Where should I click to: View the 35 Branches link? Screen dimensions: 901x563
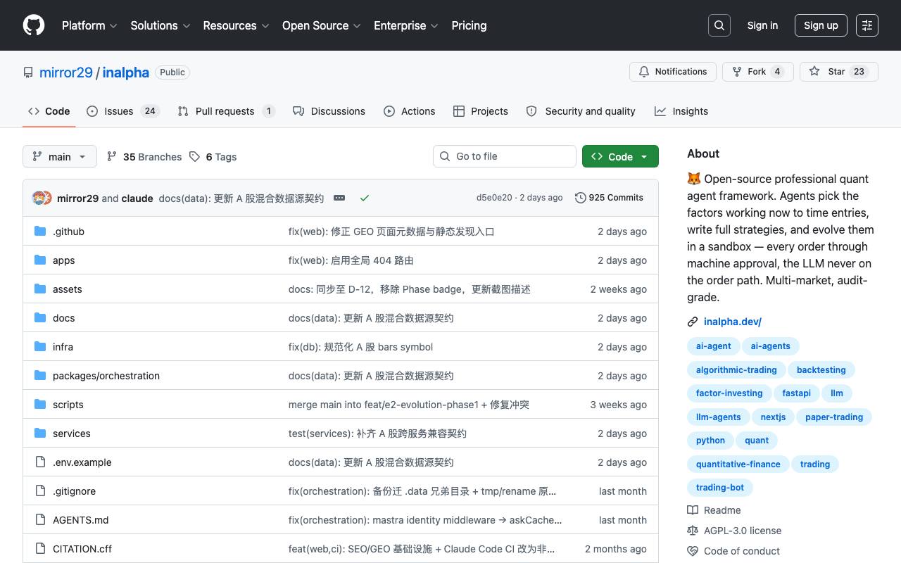144,157
